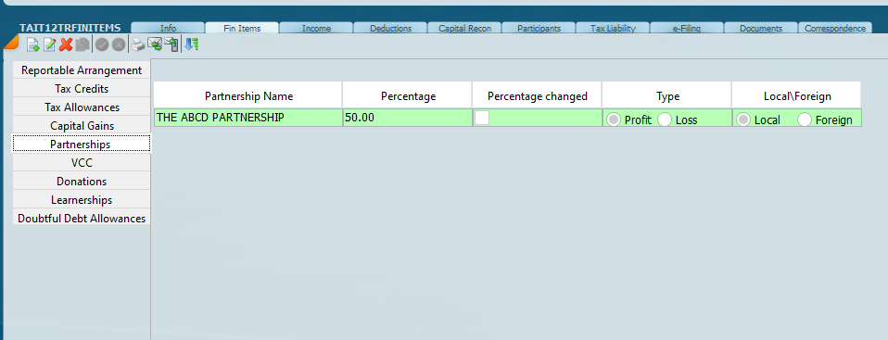Choose the Profit radio option
888x340 pixels.
click(x=614, y=120)
